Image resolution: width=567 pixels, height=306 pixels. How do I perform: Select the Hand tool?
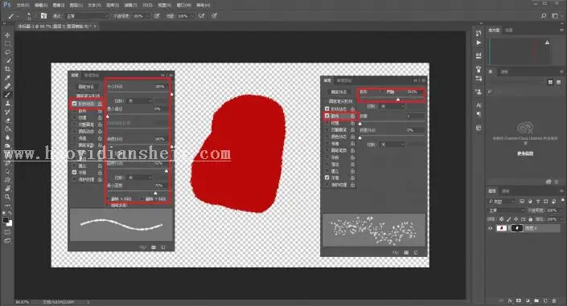point(7,188)
